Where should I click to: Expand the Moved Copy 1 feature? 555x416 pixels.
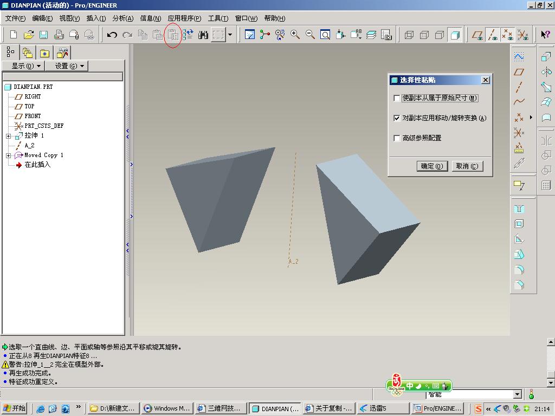(9, 155)
